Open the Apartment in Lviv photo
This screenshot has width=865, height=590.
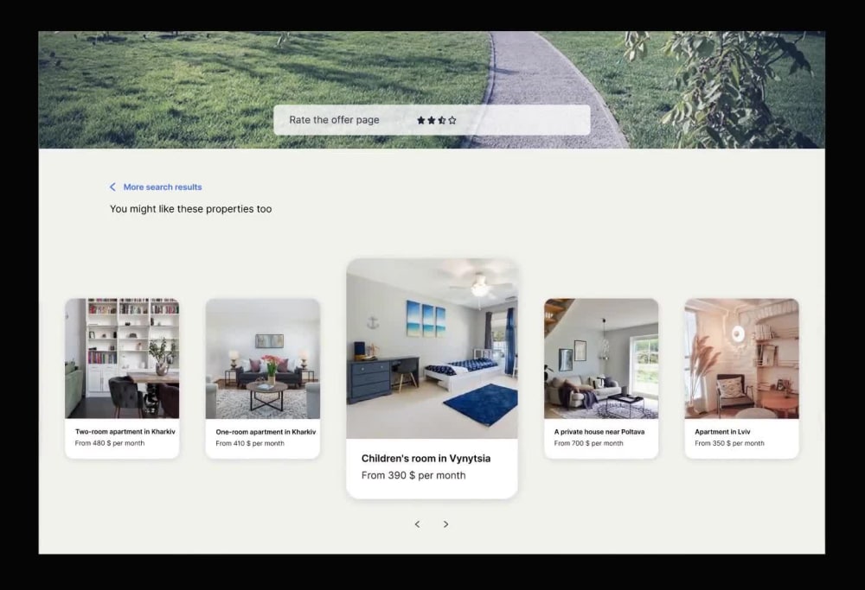[x=742, y=358]
